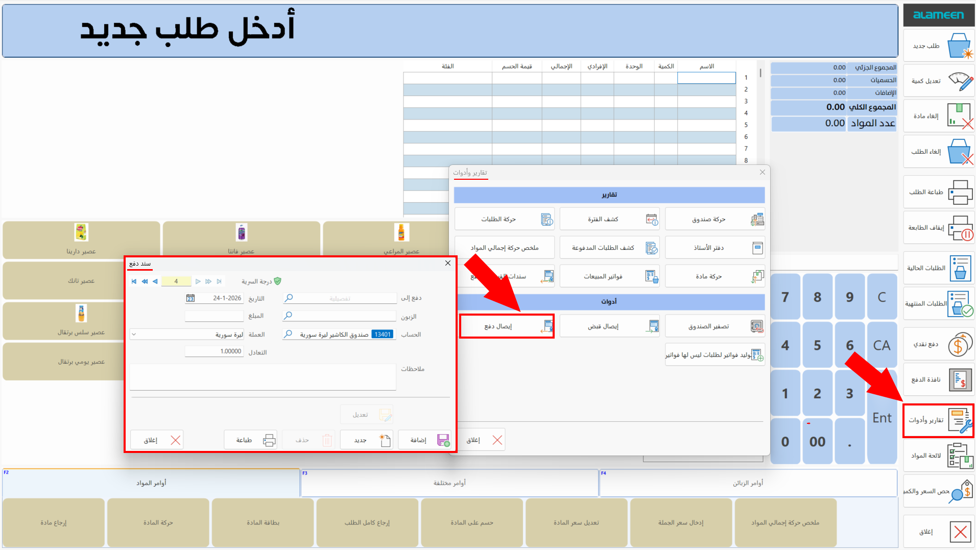Screen dimensions: 976x550
Task: Click إرجاع مادة return item command
Action: (x=54, y=522)
